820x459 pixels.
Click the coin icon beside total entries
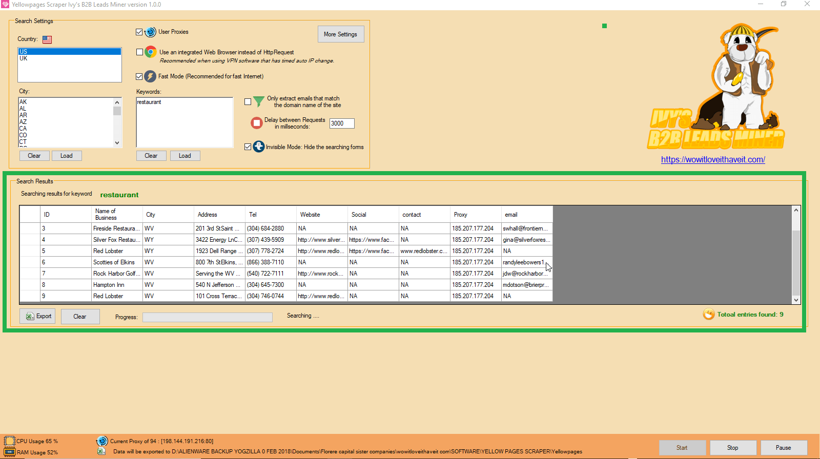coord(709,314)
